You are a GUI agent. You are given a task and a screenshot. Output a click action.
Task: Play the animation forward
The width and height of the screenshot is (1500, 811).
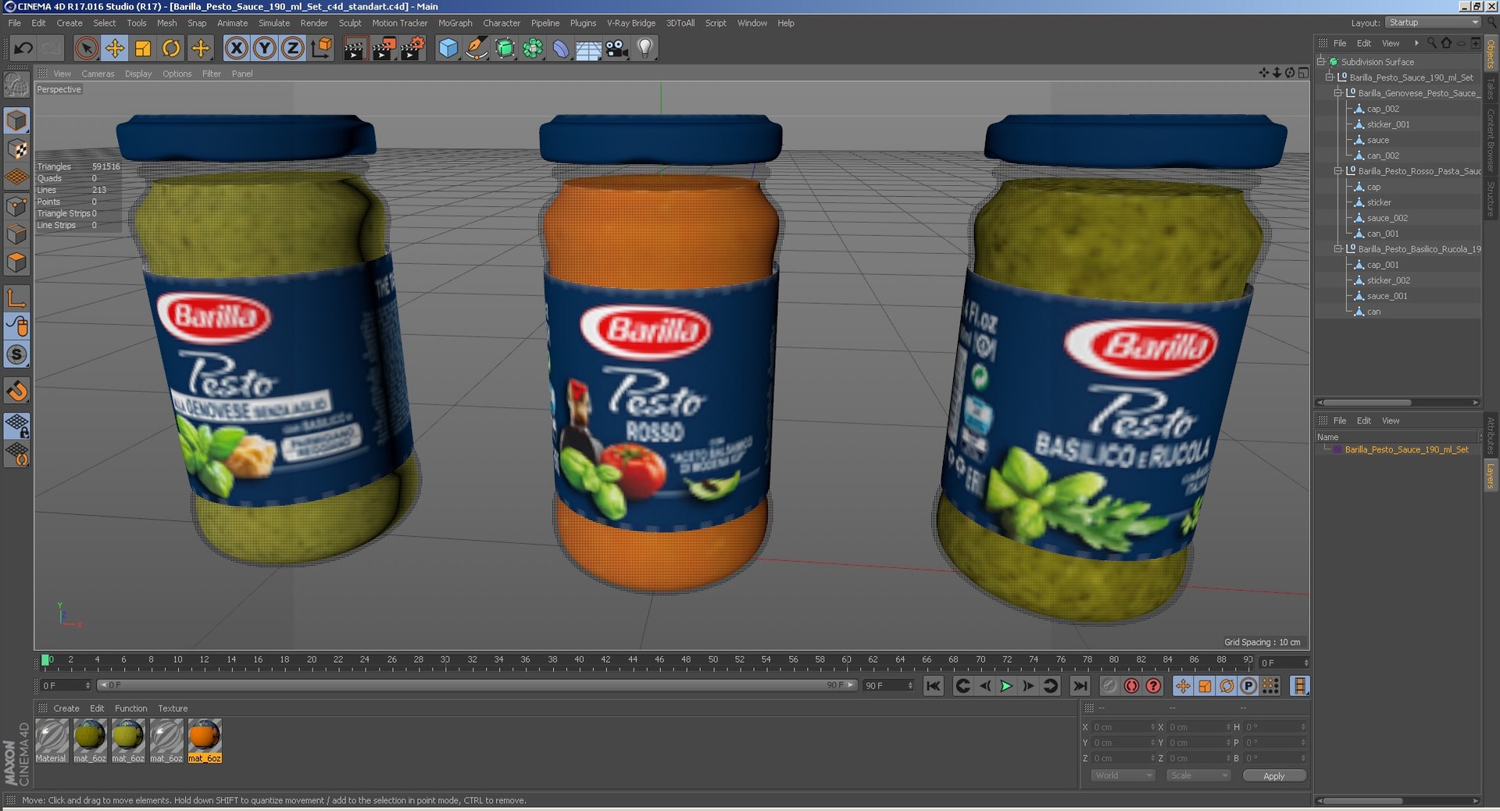[x=1006, y=686]
